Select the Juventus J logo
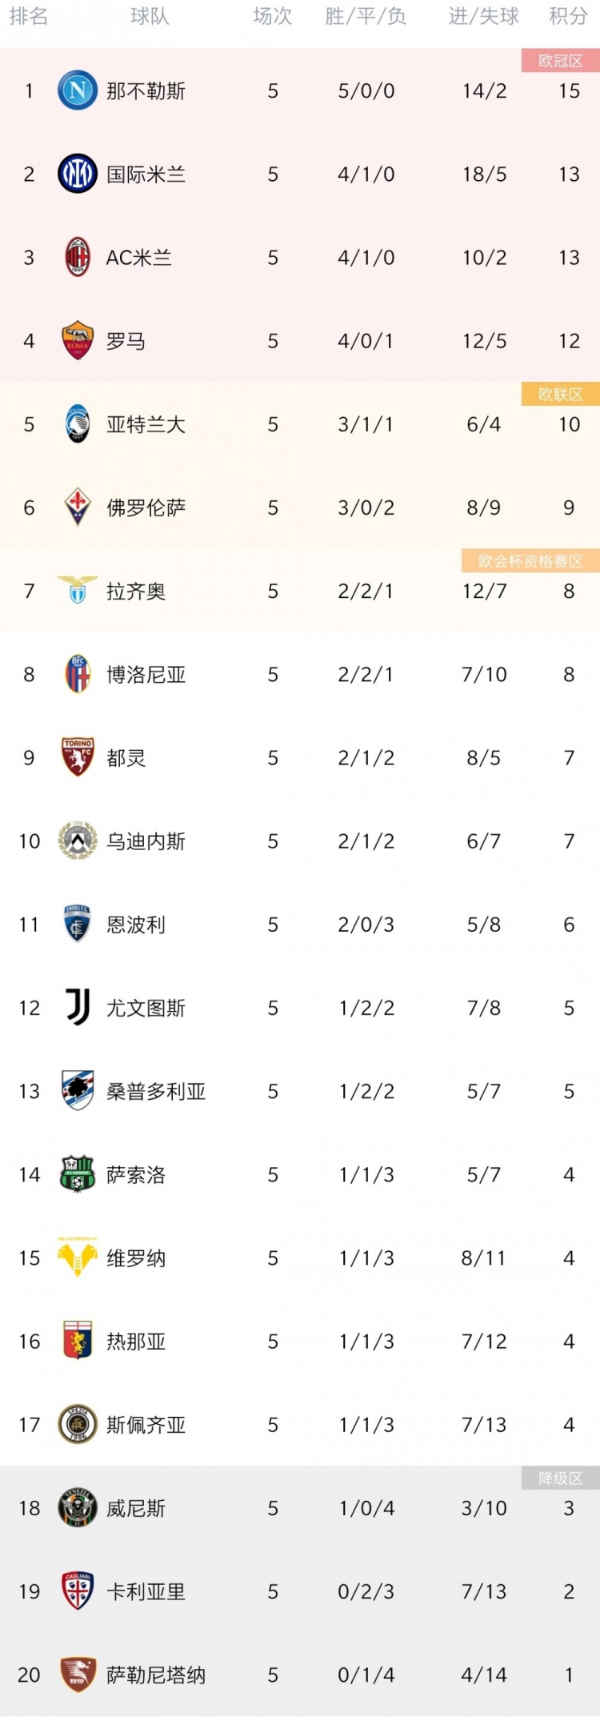The image size is (600, 1717). tap(78, 1007)
